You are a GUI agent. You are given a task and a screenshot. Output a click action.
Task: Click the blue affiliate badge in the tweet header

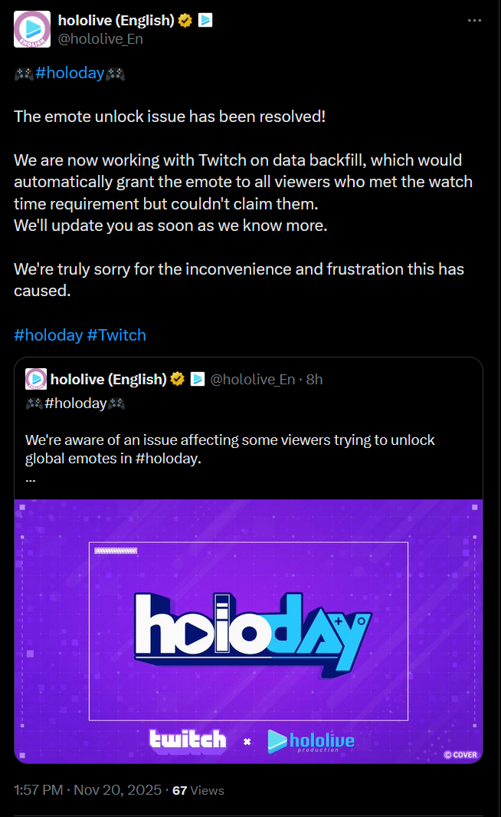[205, 21]
